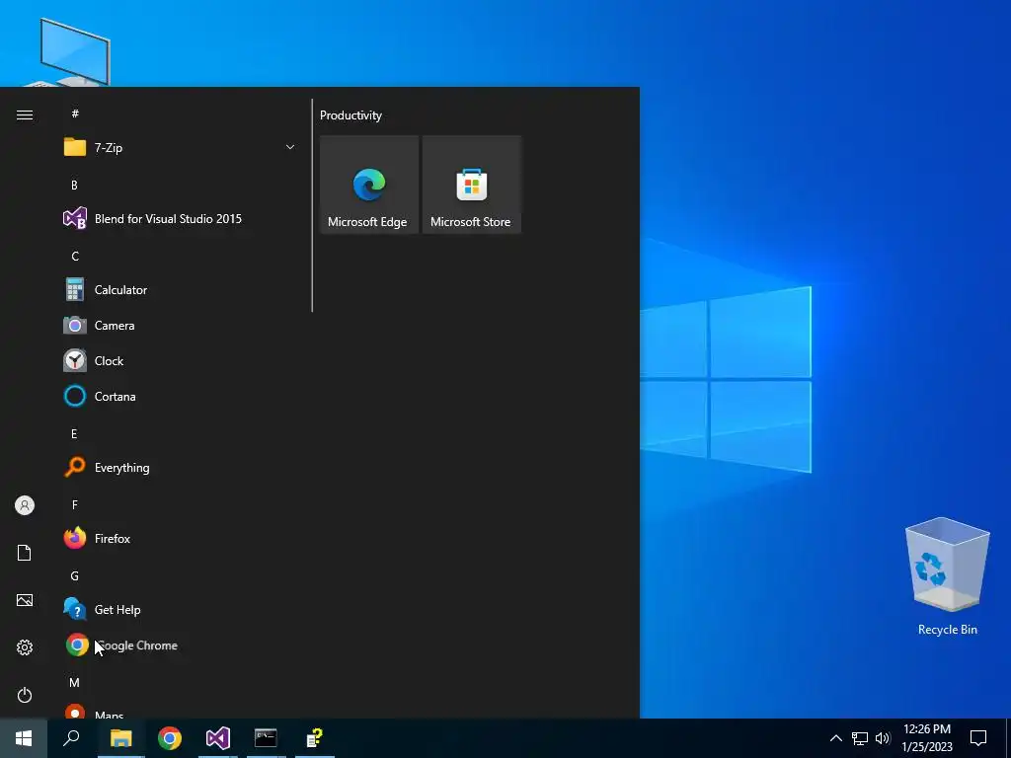Click the volume speaker tray icon
The image size is (1011, 758).
tap(883, 738)
